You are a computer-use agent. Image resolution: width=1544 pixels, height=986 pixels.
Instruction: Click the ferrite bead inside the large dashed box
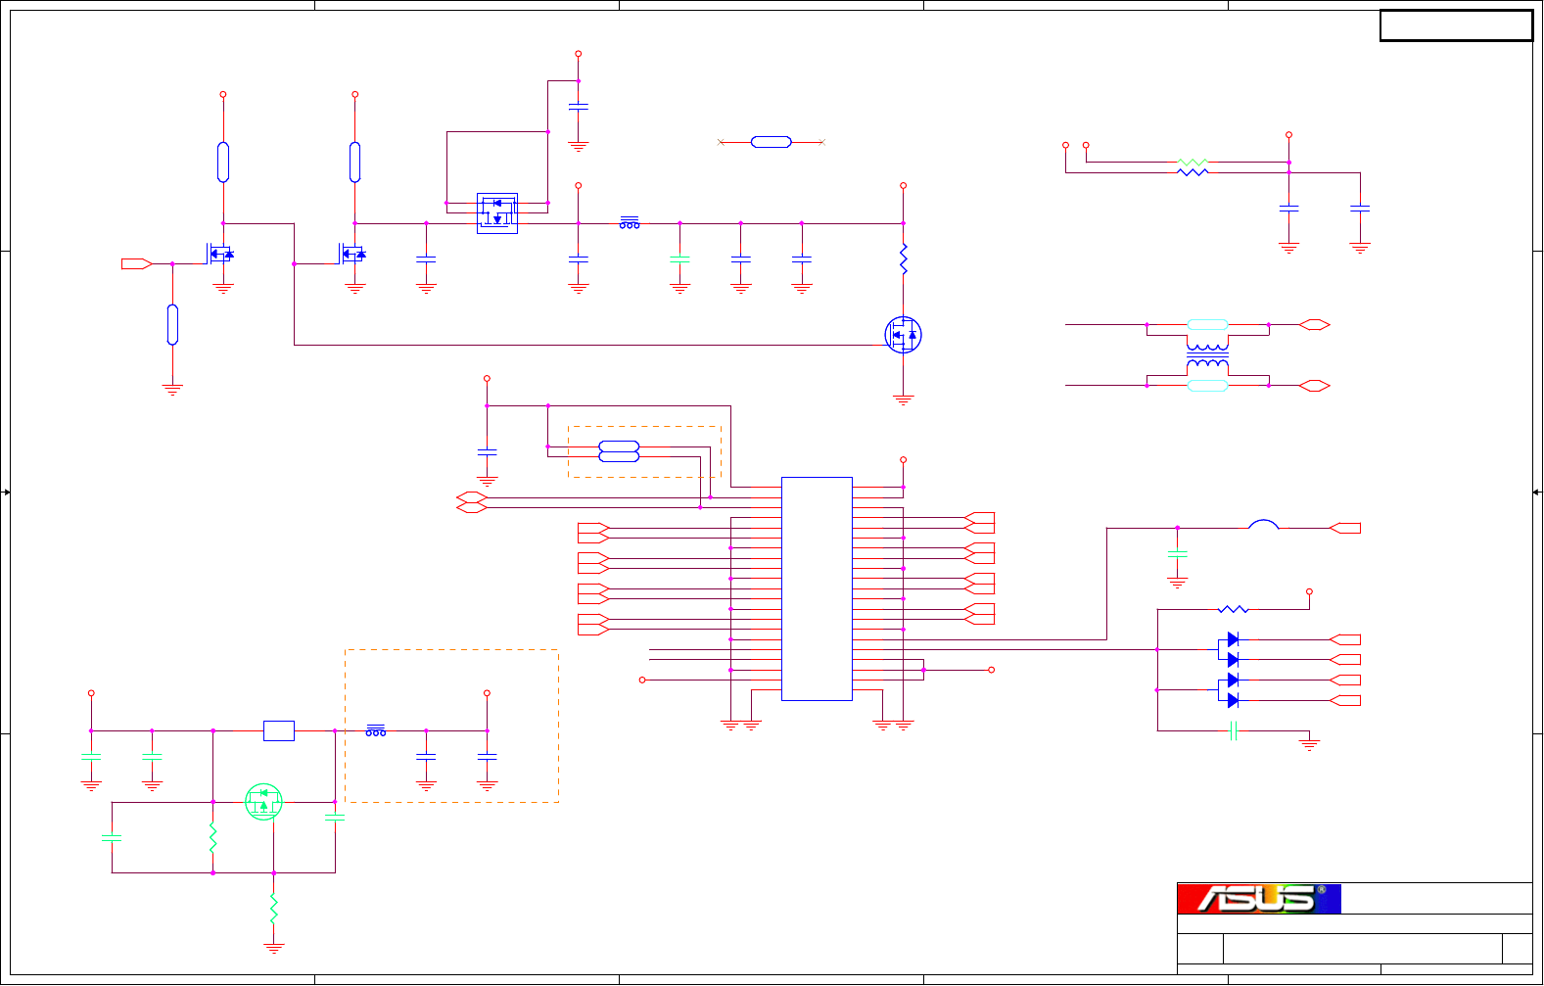click(x=376, y=730)
